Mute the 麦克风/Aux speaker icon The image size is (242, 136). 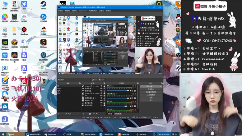(x=131, y=91)
